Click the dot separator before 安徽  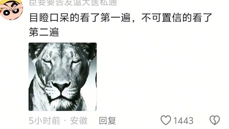tap(65, 121)
